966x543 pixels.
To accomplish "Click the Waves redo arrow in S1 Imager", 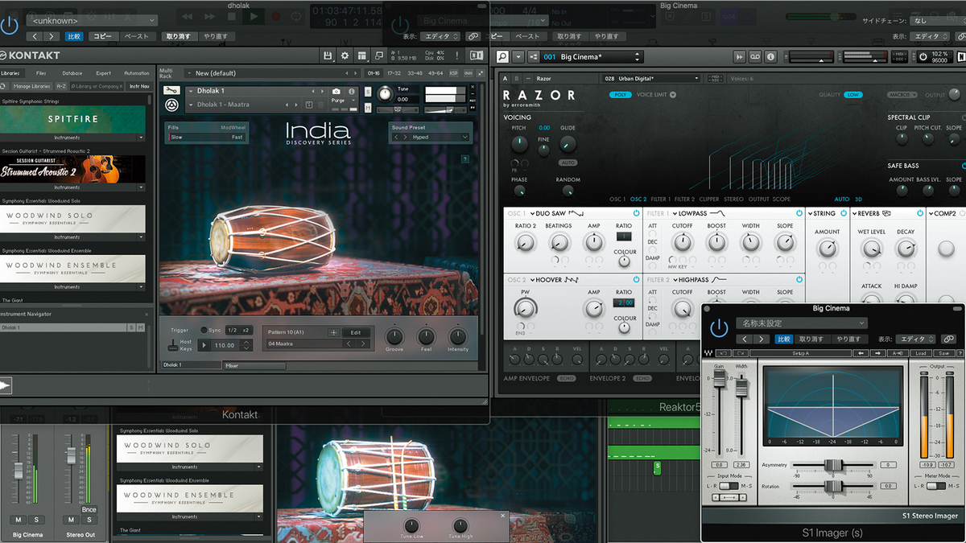I will pyautogui.click(x=740, y=353).
